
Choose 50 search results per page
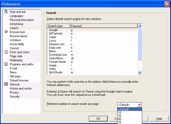point(120,119)
